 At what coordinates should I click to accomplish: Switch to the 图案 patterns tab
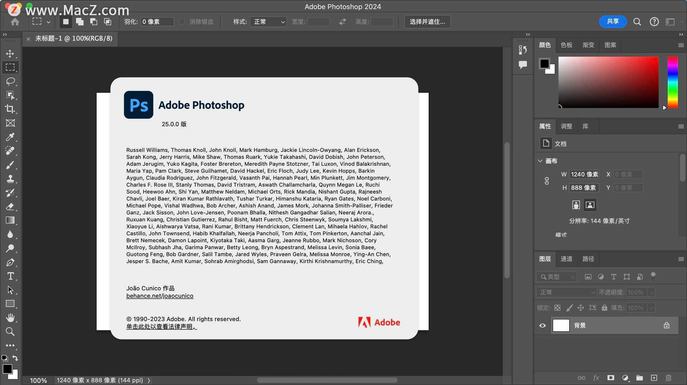pos(610,45)
